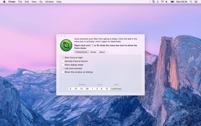
Task: Click the menu bar icon left of Bluetooth
Action: point(154,2)
